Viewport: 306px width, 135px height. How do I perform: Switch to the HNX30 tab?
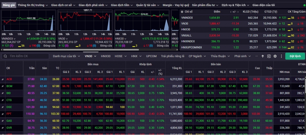[x=106, y=56]
